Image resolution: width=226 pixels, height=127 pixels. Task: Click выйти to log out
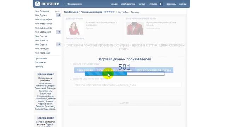pos(183,4)
